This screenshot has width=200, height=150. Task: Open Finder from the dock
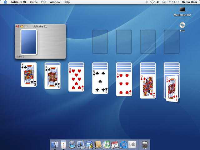click(55, 144)
